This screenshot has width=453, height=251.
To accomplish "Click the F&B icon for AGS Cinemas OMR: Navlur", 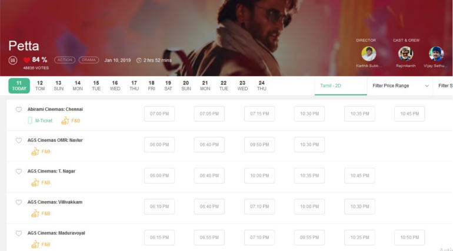I will (35, 151).
